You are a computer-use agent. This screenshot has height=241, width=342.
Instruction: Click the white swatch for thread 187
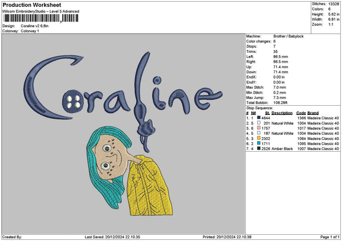pos(259,133)
